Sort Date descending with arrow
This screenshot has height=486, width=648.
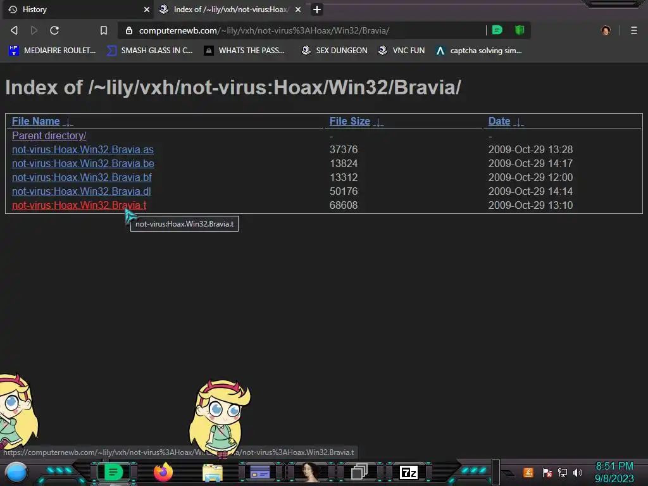519,122
